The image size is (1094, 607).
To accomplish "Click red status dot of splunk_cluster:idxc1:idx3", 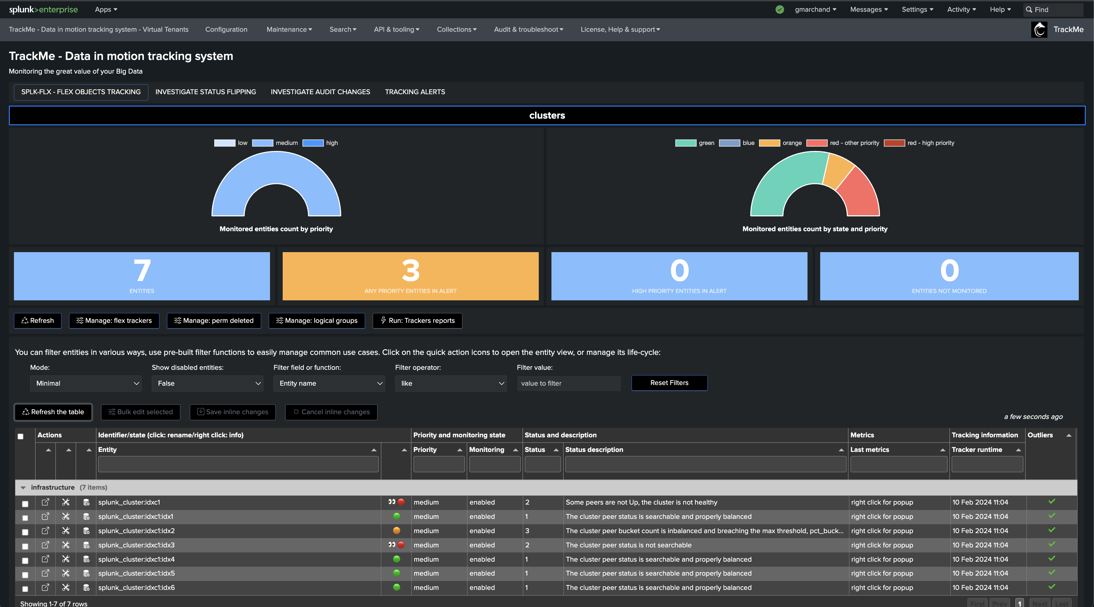I will (x=401, y=545).
